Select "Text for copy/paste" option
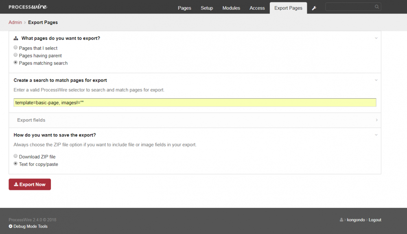Screen dimensions: 407x234 (x=15, y=164)
